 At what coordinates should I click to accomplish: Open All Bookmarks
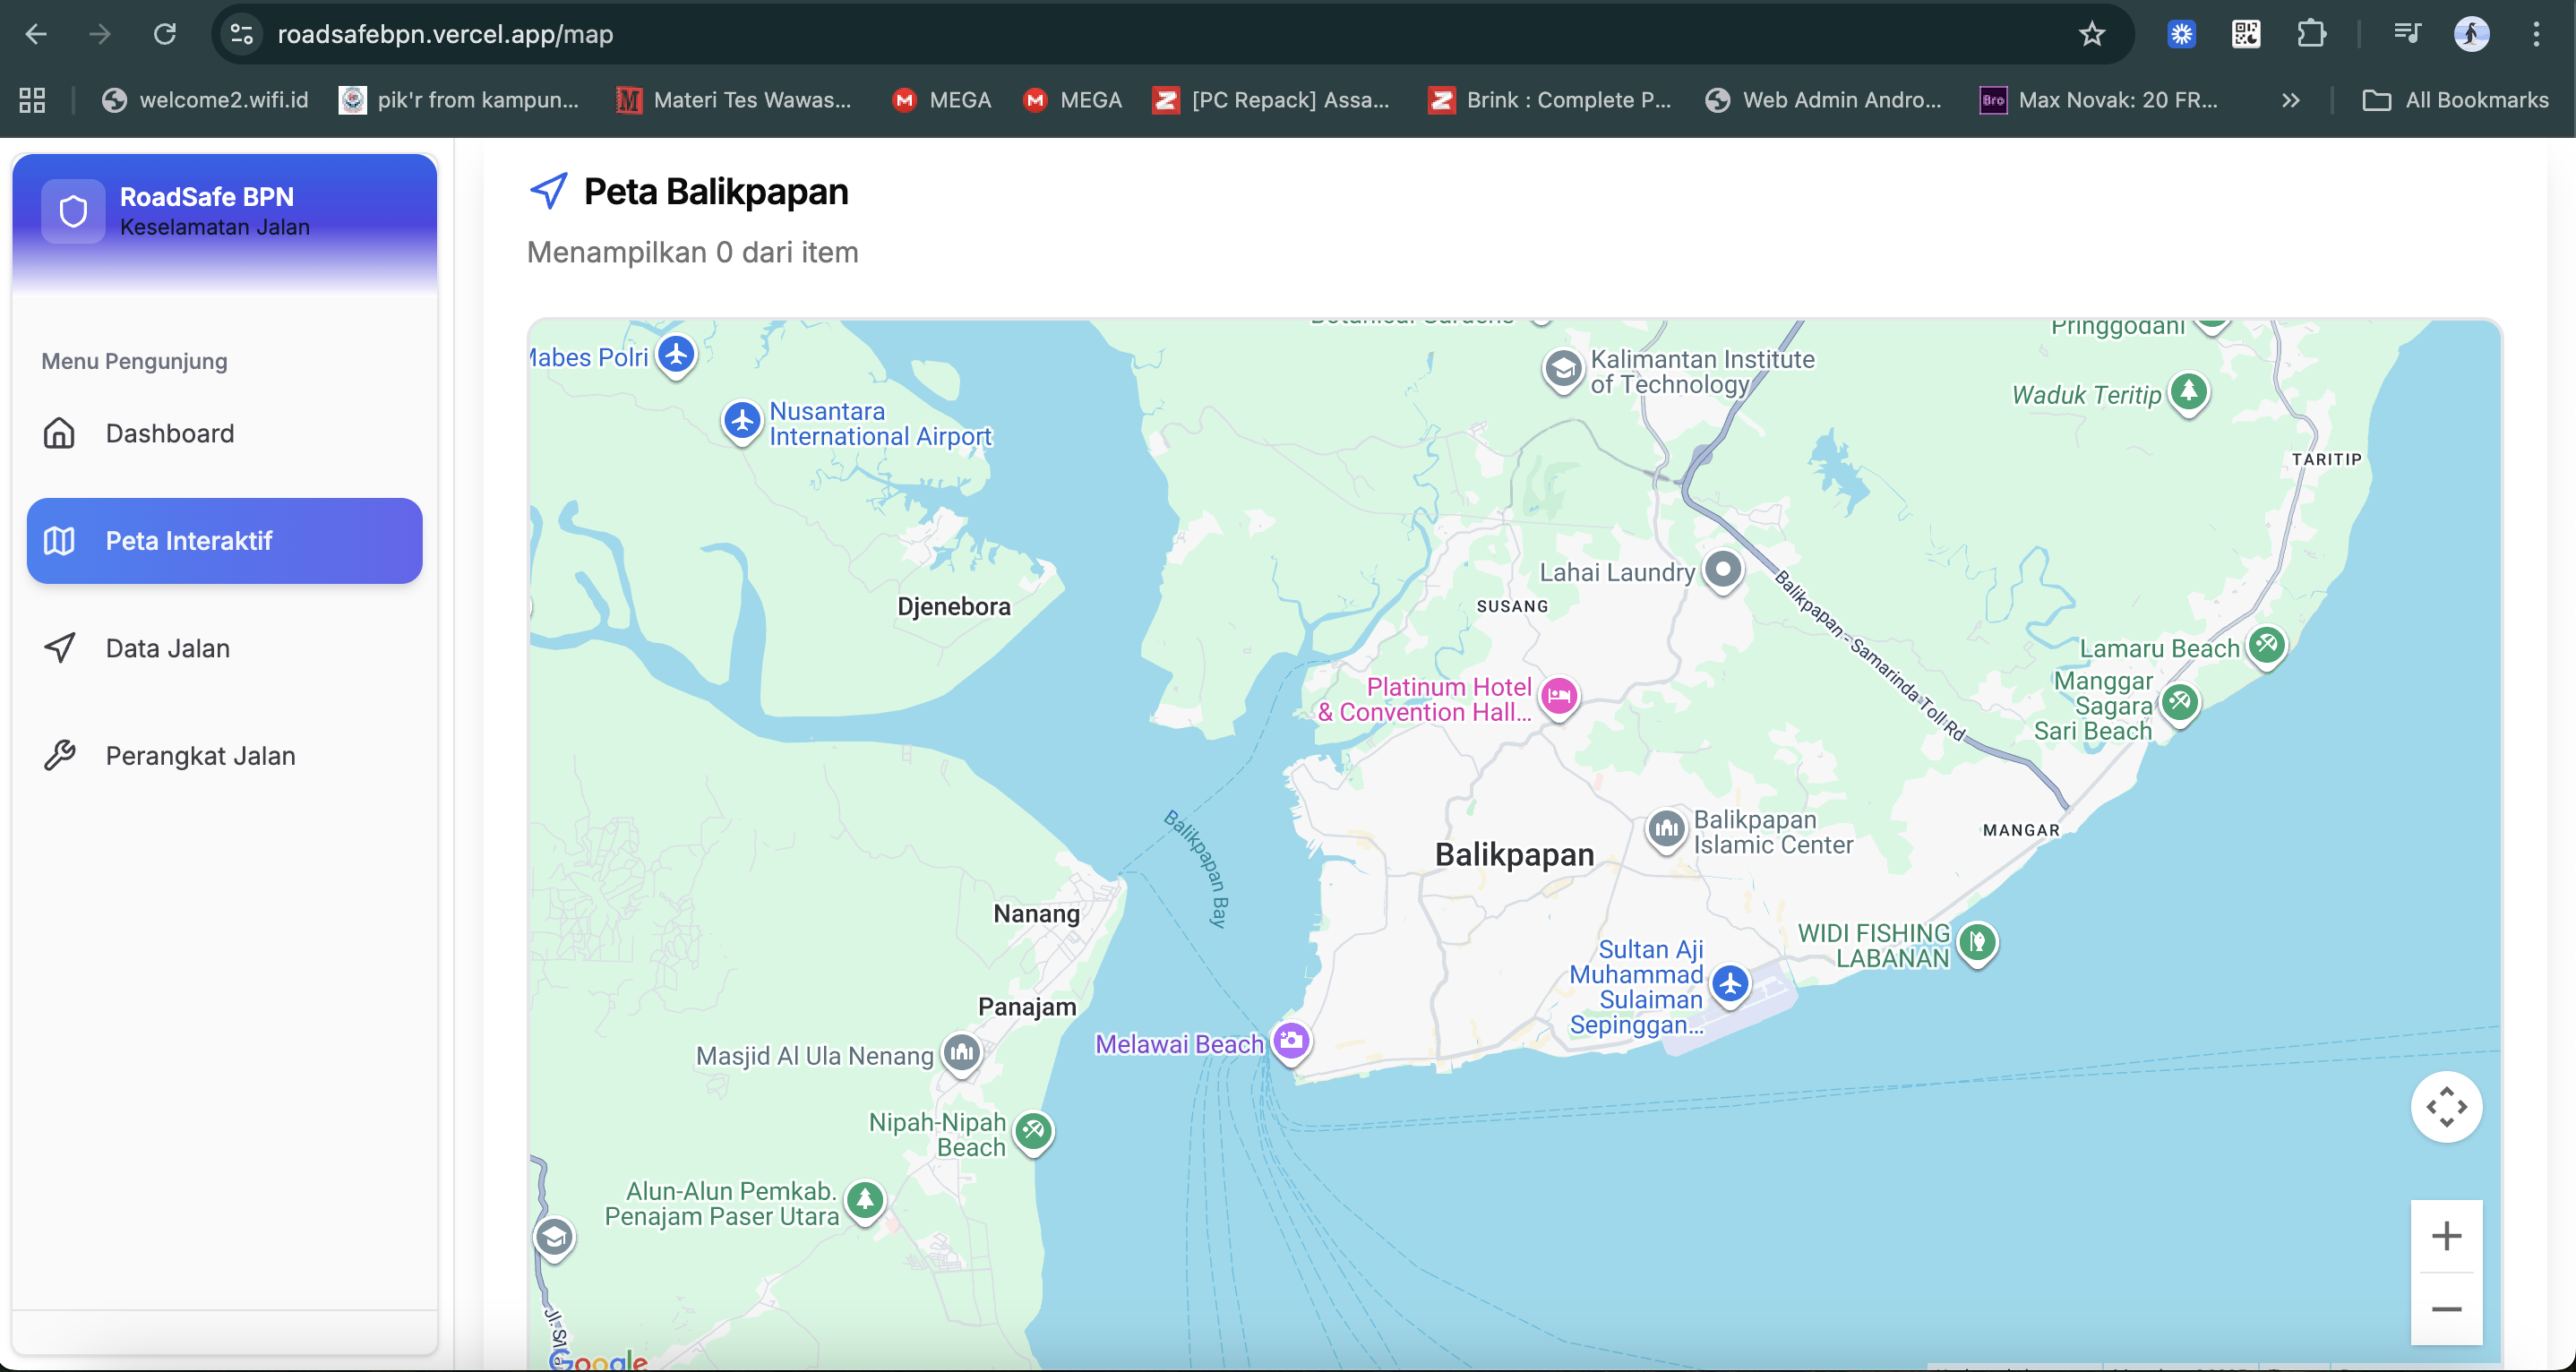click(x=2457, y=99)
